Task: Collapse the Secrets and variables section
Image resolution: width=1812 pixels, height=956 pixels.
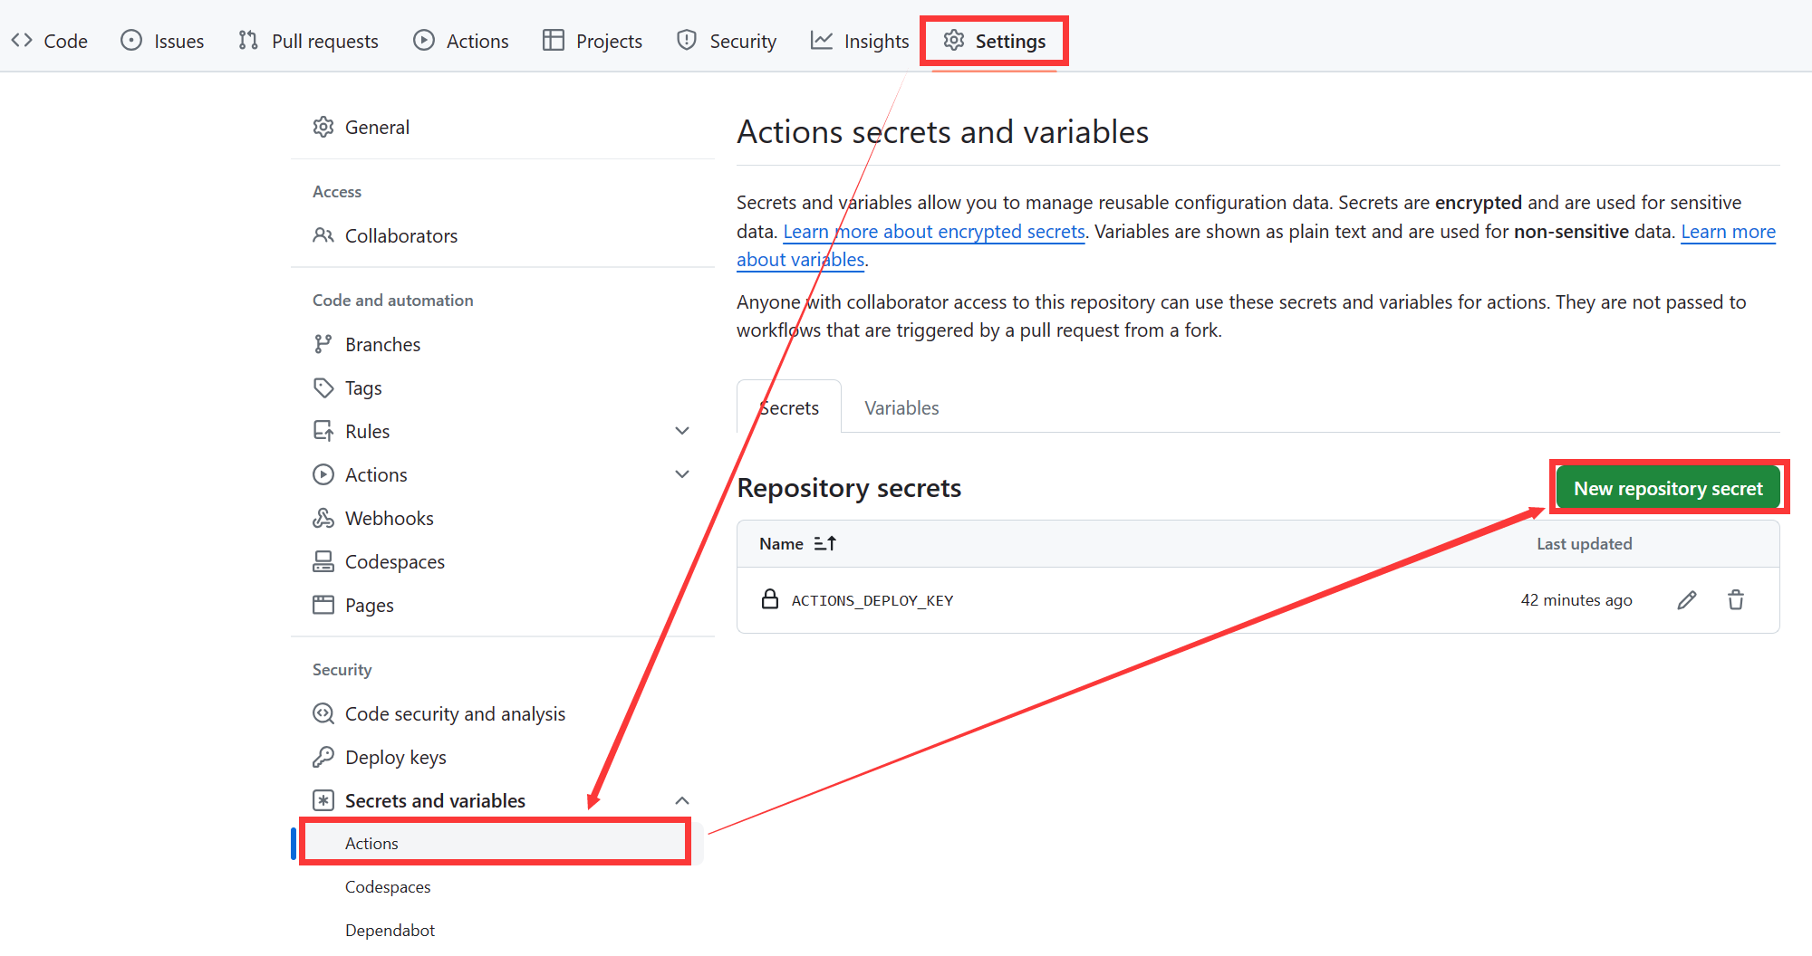Action: pyautogui.click(x=682, y=801)
